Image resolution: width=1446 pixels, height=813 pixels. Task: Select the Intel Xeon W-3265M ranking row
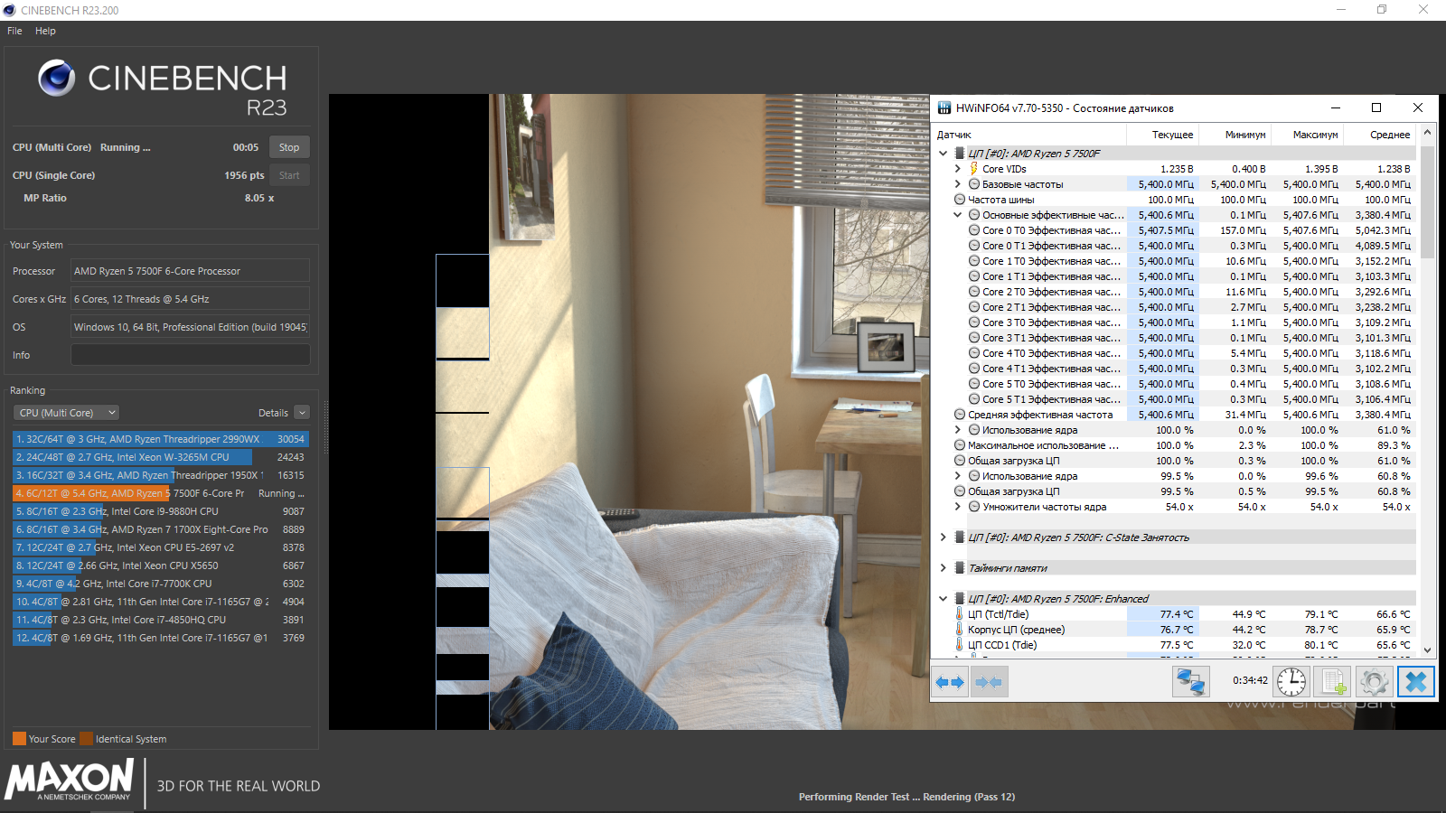[160, 457]
